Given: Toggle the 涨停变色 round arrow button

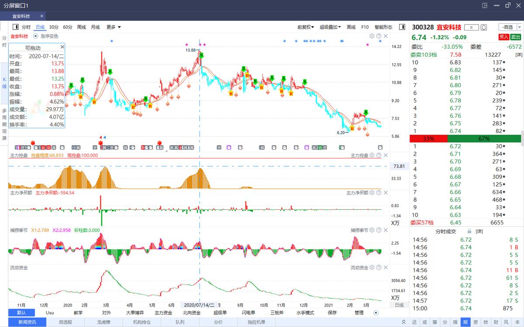Looking at the screenshot, I should pyautogui.click(x=36, y=36).
